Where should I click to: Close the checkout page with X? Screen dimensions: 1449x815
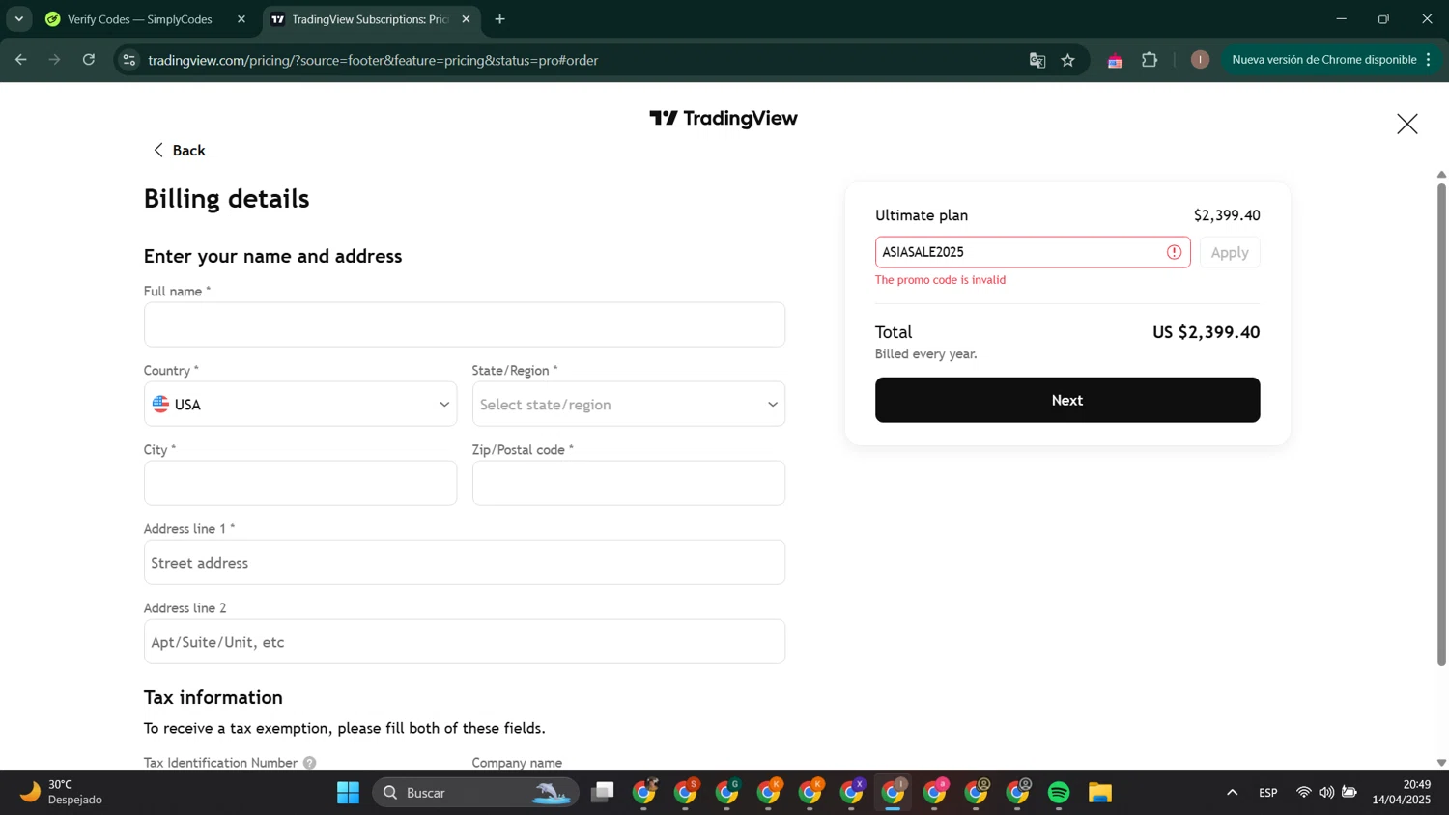1406,124
